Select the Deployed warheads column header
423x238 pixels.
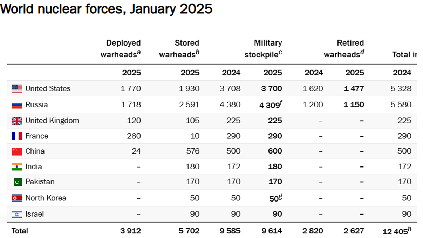121,49
